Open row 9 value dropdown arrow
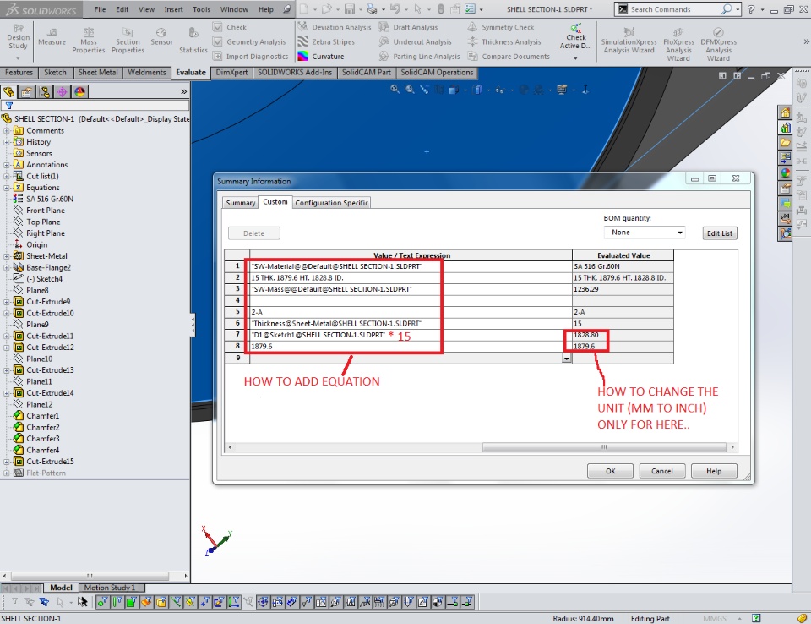Image resolution: width=811 pixels, height=624 pixels. 566,359
